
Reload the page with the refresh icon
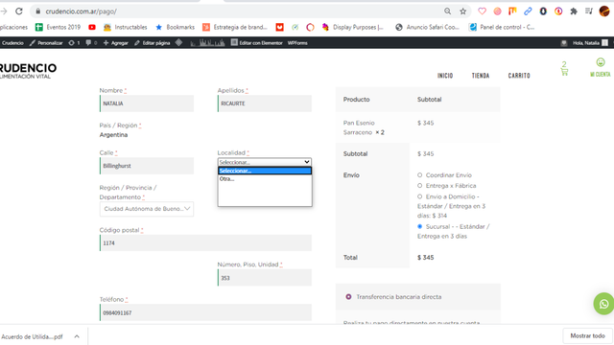pyautogui.click(x=19, y=11)
